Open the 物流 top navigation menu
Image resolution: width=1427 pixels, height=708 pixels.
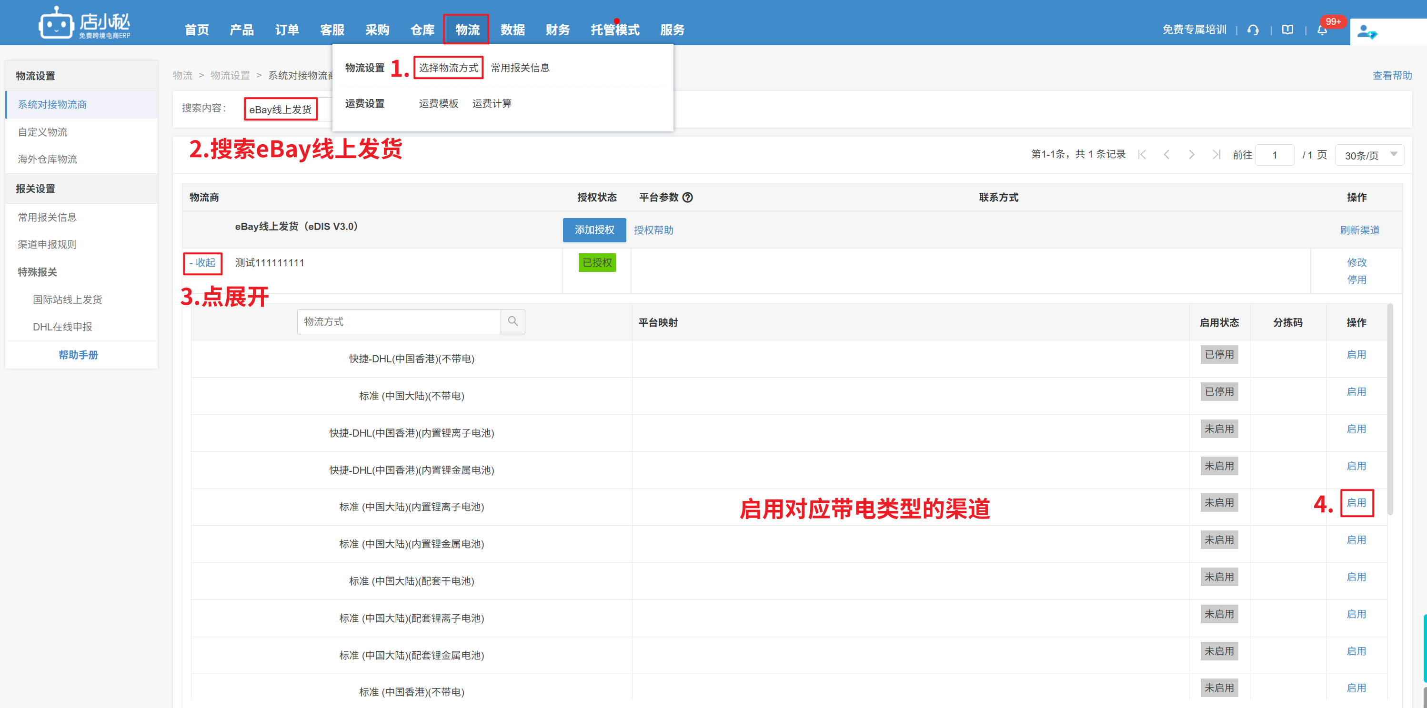(467, 30)
